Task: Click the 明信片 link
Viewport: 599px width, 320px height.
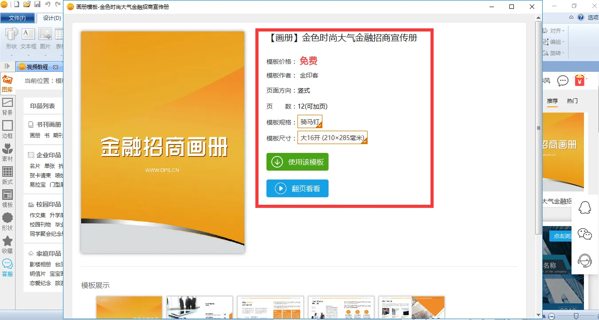Action: click(x=38, y=273)
